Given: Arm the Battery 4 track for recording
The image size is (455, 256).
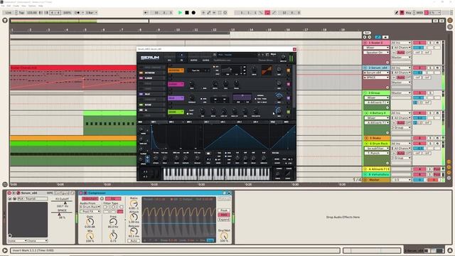Looking at the screenshot, I should coord(437,113).
